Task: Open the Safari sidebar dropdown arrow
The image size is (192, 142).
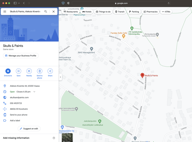Action: click(x=19, y=3)
